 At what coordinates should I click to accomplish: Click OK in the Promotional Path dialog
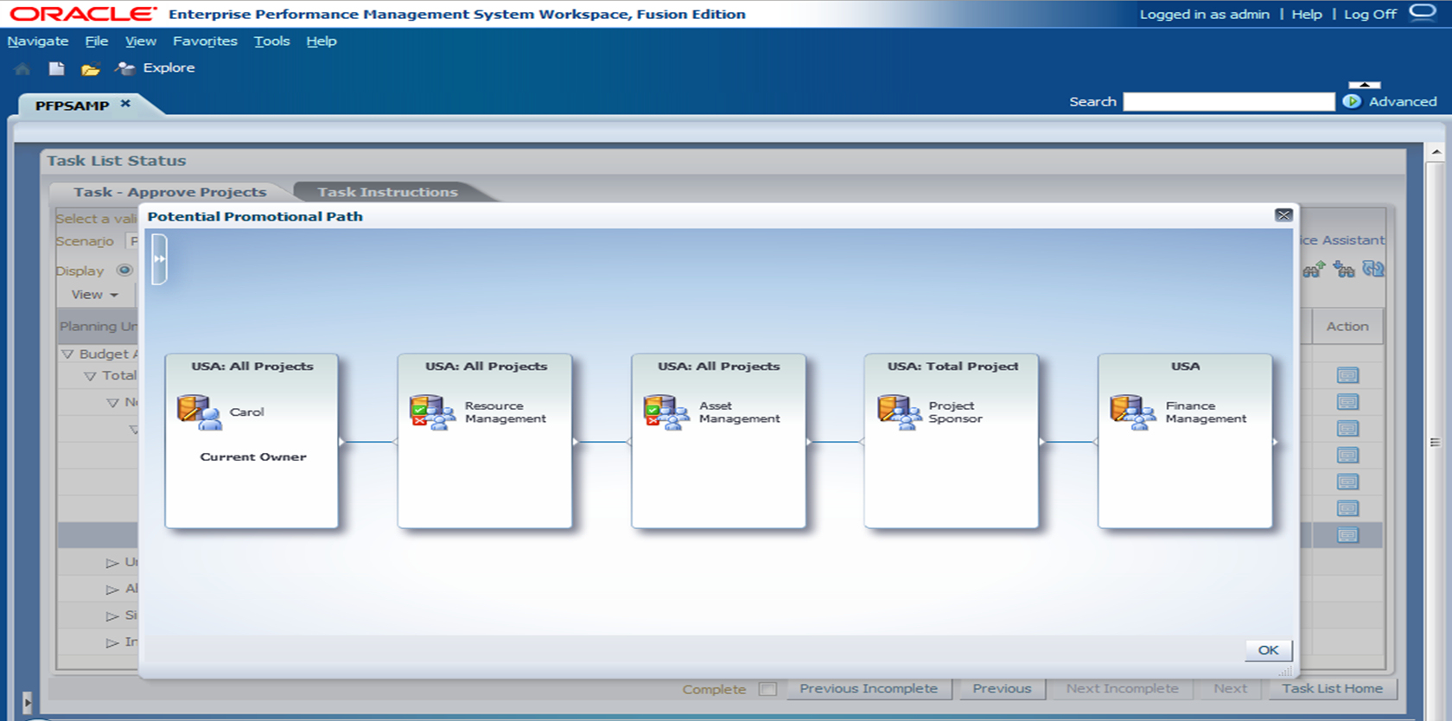click(1268, 650)
